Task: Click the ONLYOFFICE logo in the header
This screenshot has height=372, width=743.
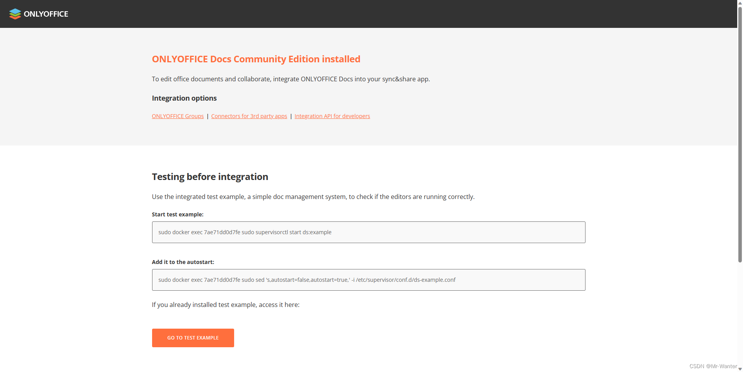Action: (38, 14)
